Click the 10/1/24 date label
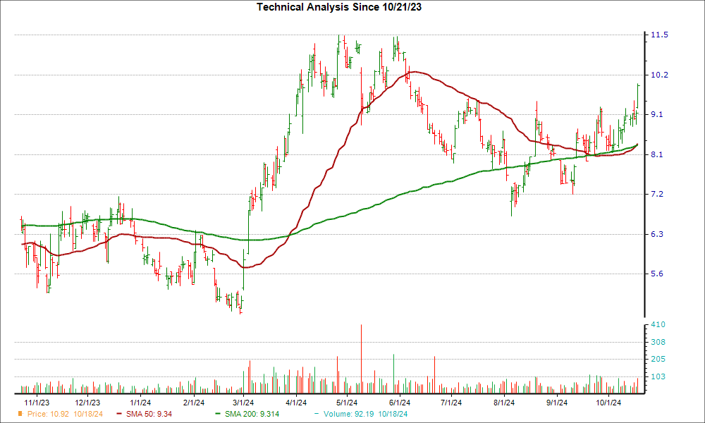Screen dimensions: 705x423 608,403
